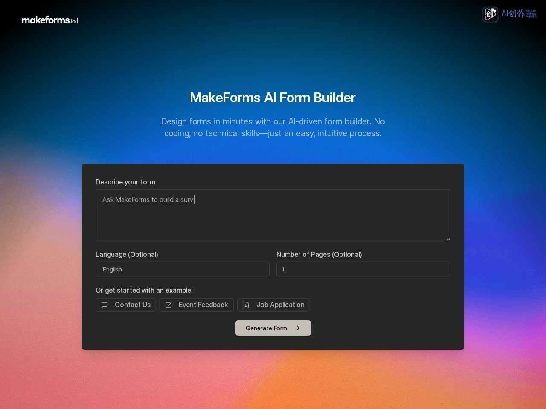Open the Language dropdown showing English

point(183,269)
